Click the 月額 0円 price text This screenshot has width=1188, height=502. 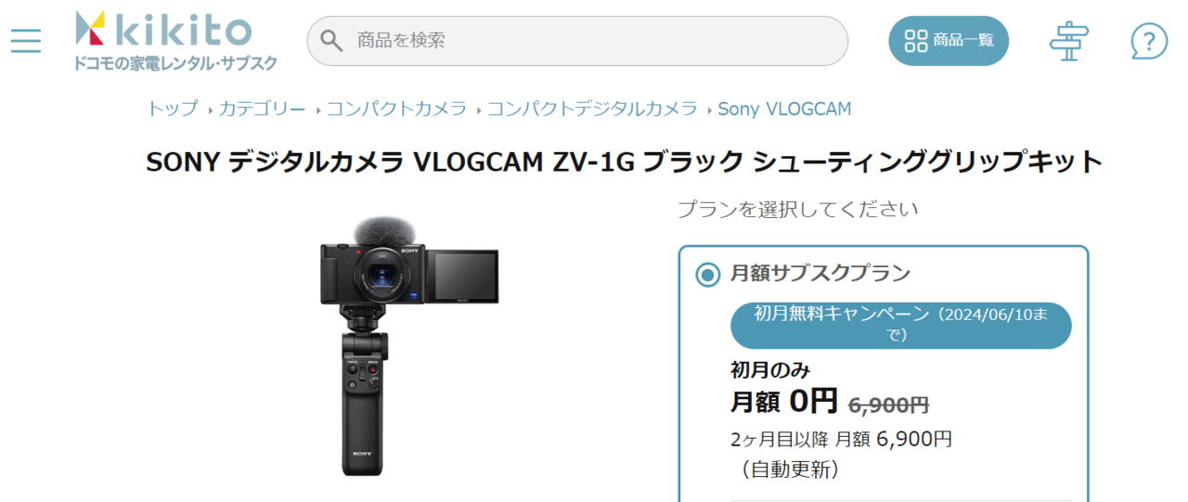(784, 401)
